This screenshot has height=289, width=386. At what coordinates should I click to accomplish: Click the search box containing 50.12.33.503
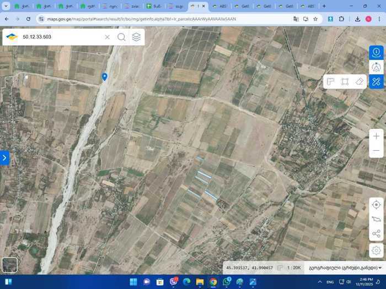(x=61, y=37)
